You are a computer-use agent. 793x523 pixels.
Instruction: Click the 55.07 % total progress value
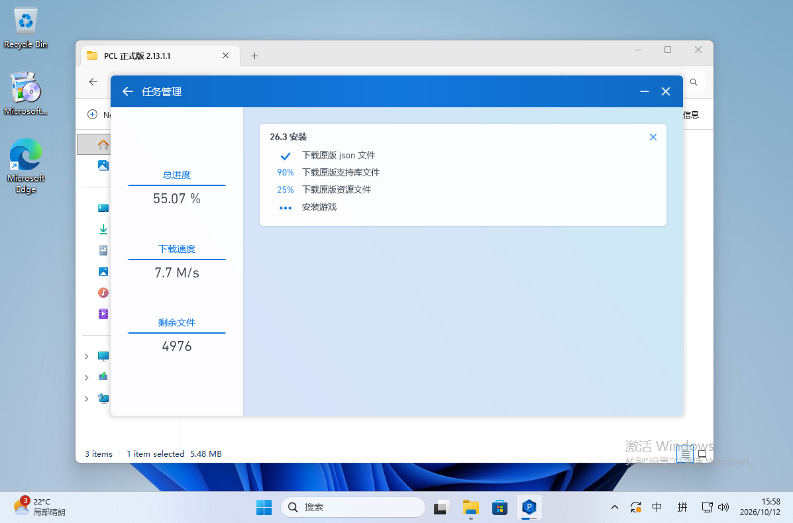(177, 199)
